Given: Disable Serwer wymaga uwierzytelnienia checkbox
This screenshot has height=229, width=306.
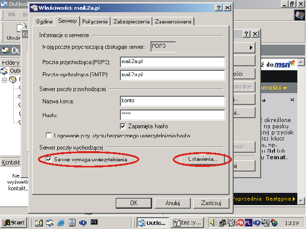Looking at the screenshot, I should [x=49, y=160].
